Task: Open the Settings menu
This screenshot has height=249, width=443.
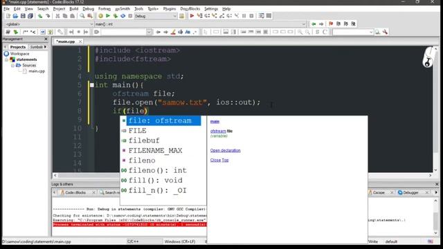Action: point(211,9)
